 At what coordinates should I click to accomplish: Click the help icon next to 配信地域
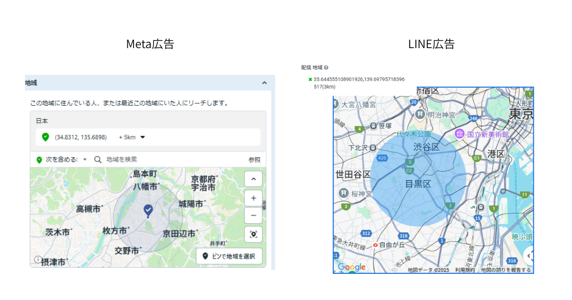[326, 68]
